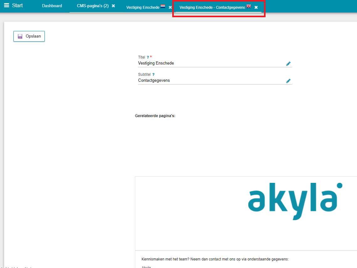Switch to the Vestiging Enschede Dutch tab
Viewport: 357px width, 268px height.
(143, 7)
